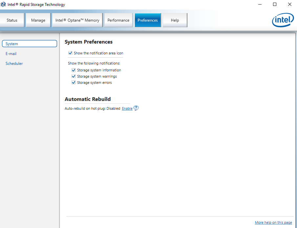The image size is (297, 228).
Task: Open the Help tab
Action: coord(175,20)
